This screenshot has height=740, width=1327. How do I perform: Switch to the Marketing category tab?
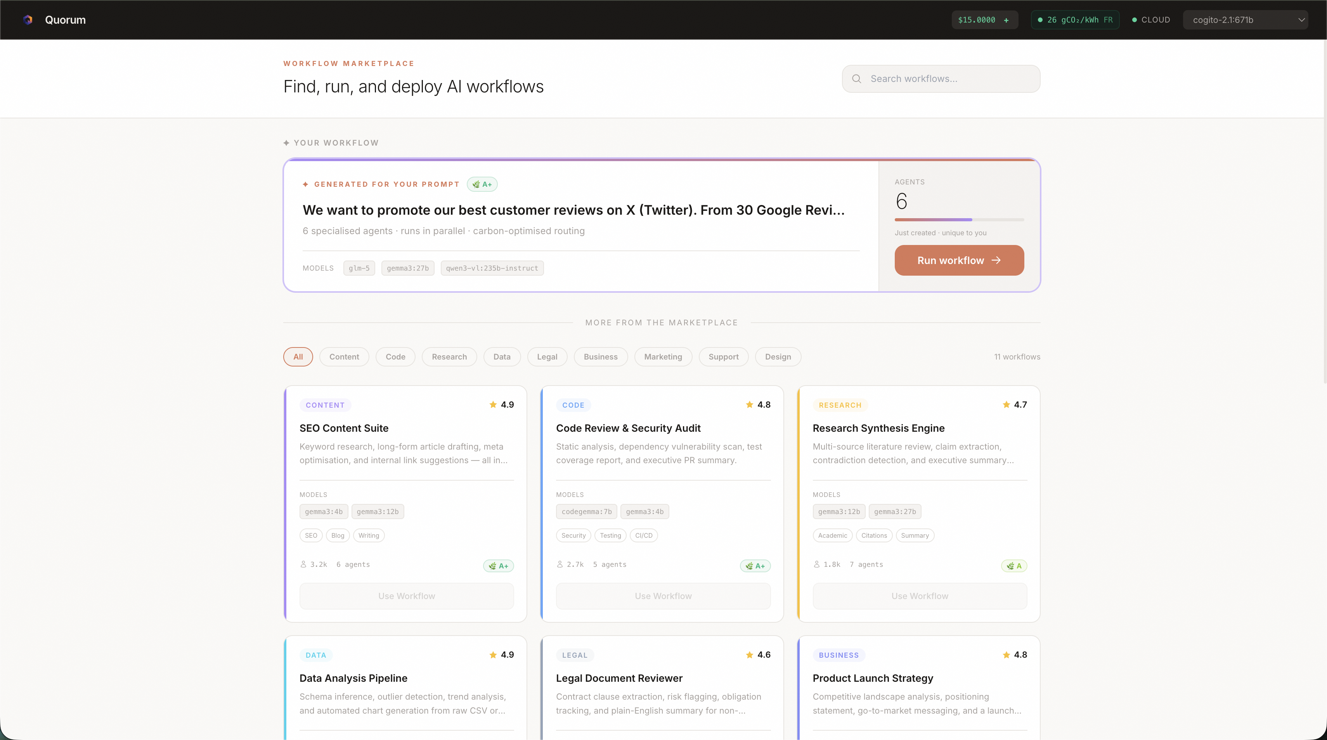tap(662, 356)
